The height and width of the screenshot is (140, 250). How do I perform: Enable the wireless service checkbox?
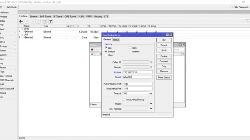click(x=130, y=51)
